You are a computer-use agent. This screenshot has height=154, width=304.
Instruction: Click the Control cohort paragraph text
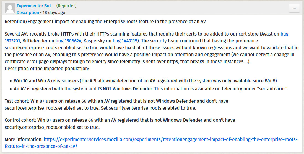coord(120,124)
